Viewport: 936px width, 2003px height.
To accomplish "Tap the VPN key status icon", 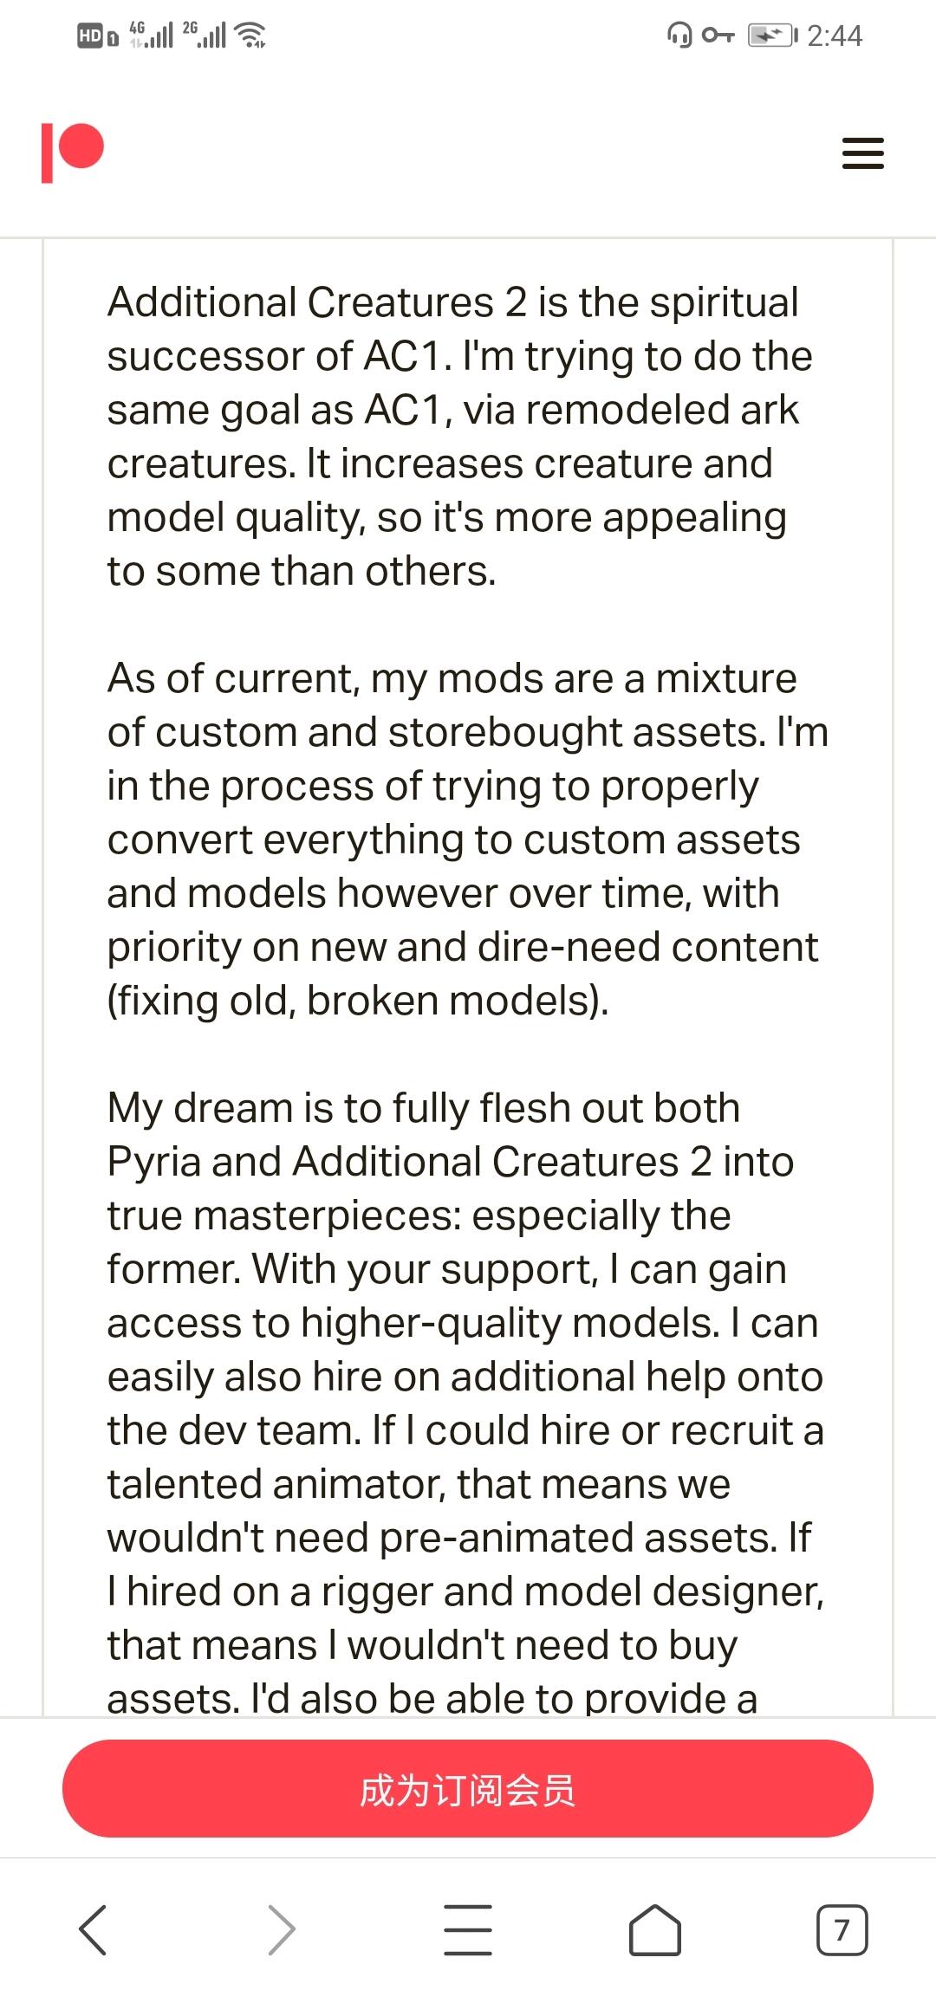I will point(718,36).
